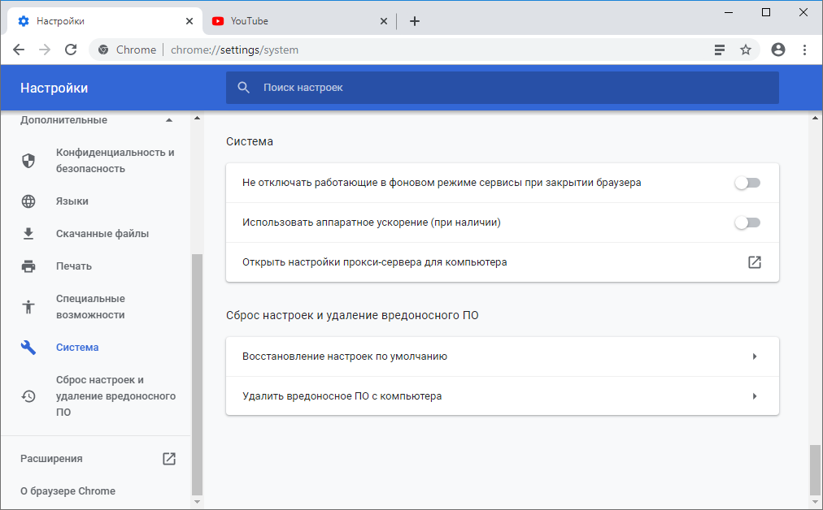Switch to the YouTube tab
Viewport: 823px width, 510px height.
293,21
